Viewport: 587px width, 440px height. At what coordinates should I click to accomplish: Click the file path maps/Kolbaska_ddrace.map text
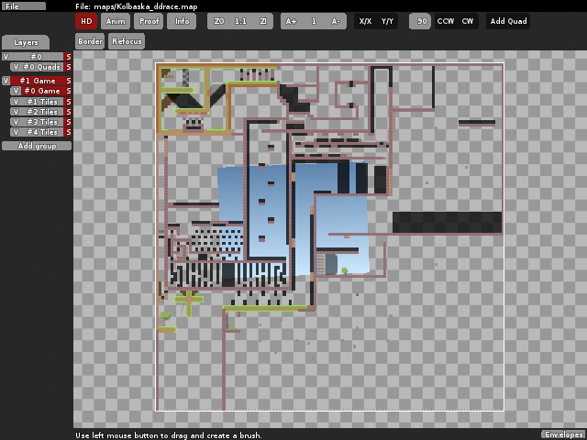(146, 6)
